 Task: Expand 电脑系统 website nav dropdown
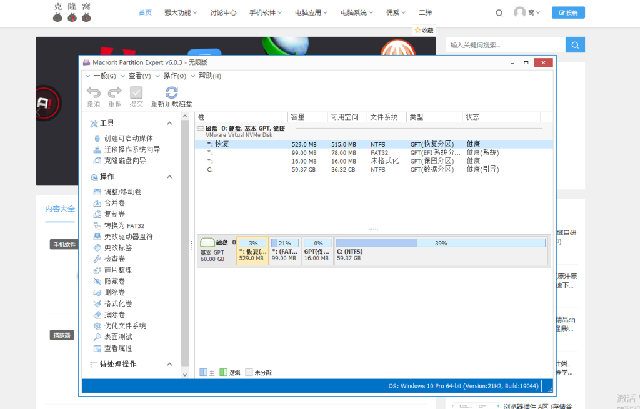pyautogui.click(x=357, y=12)
